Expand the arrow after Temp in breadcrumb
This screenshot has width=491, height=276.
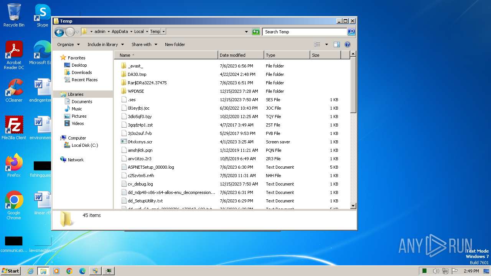[164, 31]
